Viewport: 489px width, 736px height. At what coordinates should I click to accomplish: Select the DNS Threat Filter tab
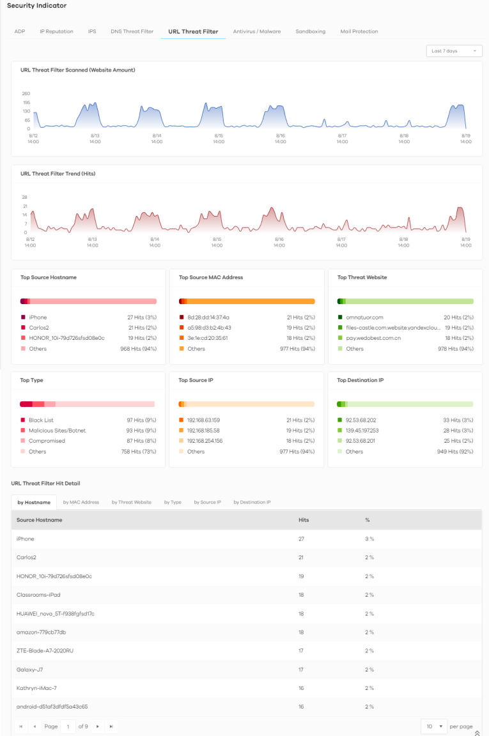tap(132, 31)
